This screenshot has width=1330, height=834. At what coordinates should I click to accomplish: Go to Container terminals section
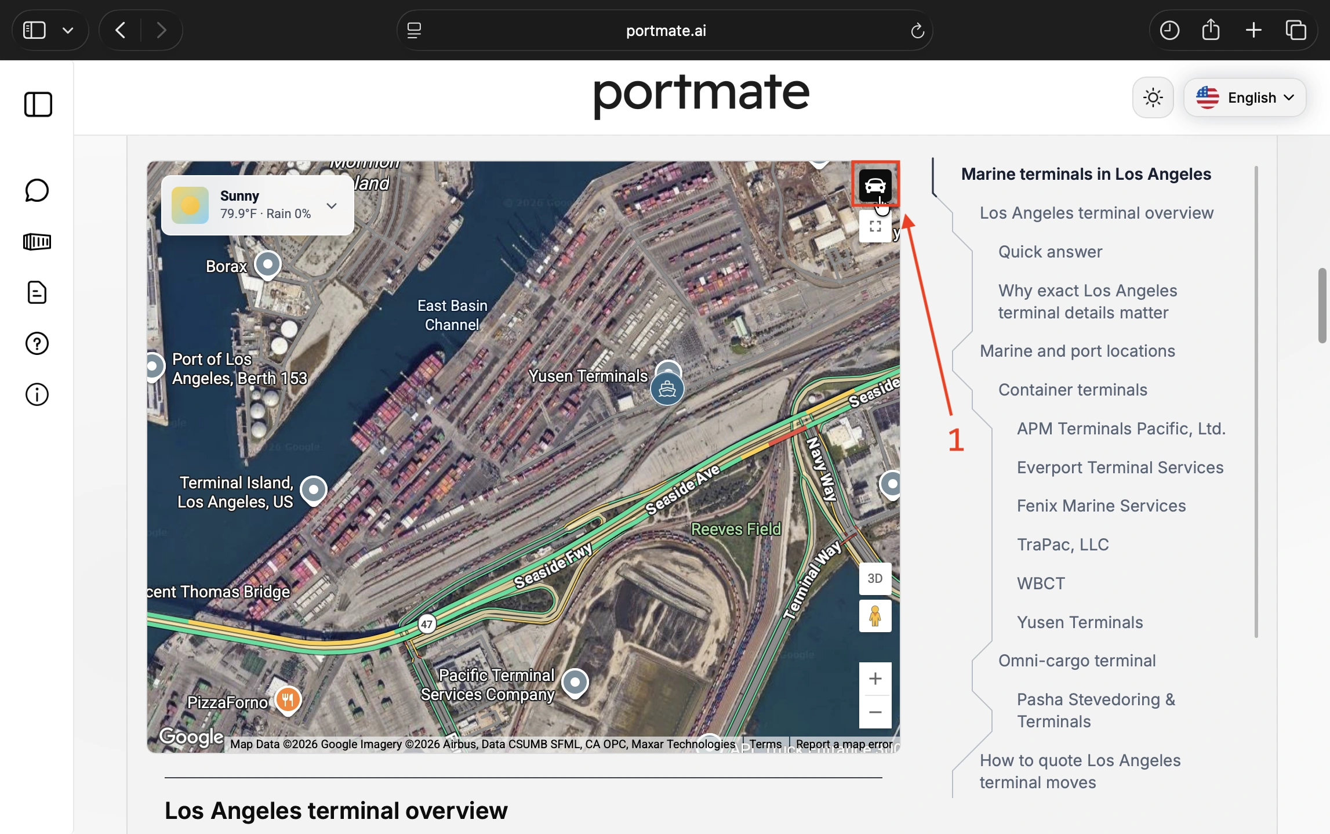1073,390
